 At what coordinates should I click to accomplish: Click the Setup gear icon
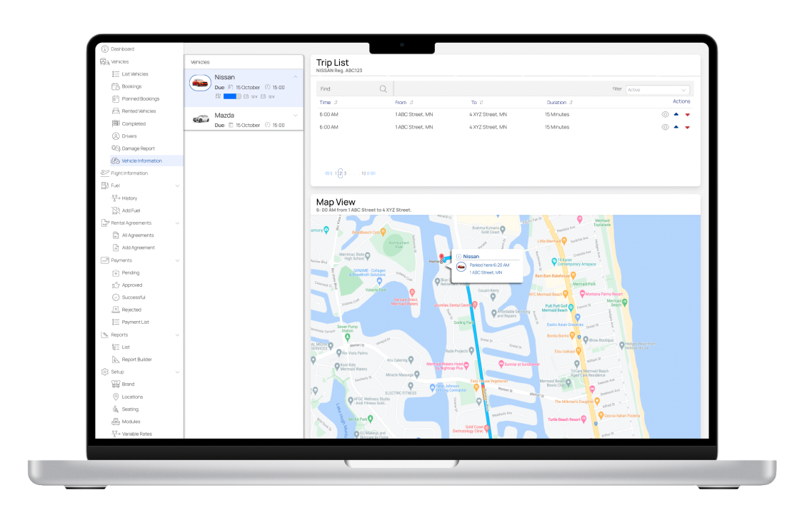point(105,372)
